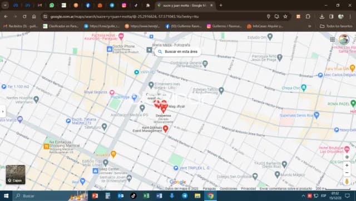This screenshot has width=356, height=201.
Task: Zoom out with the map minus button
Action: pyautogui.click(x=347, y=173)
